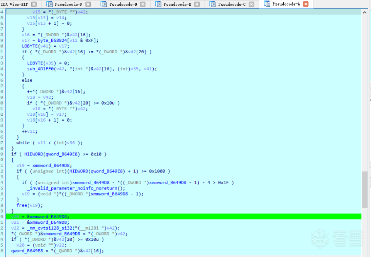Click the while ( v11 < (int)v36 ) line
The height and width of the screenshot is (257, 371).
pyautogui.click(x=49, y=143)
